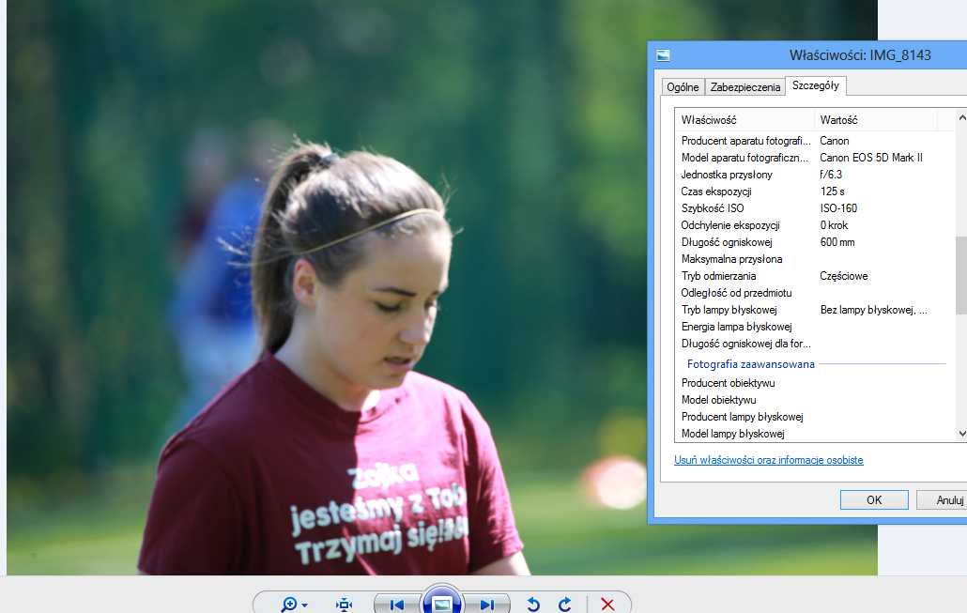967x613 pixels.
Task: Switch to the Ogólne tab
Action: pyautogui.click(x=683, y=87)
